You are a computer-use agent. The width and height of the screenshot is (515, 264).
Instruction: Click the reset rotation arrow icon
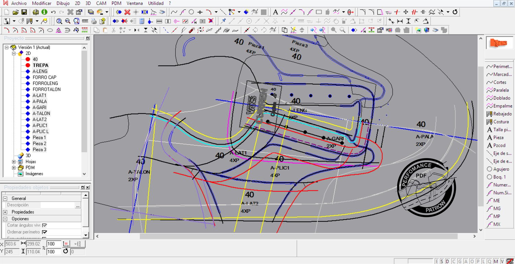tap(66, 251)
